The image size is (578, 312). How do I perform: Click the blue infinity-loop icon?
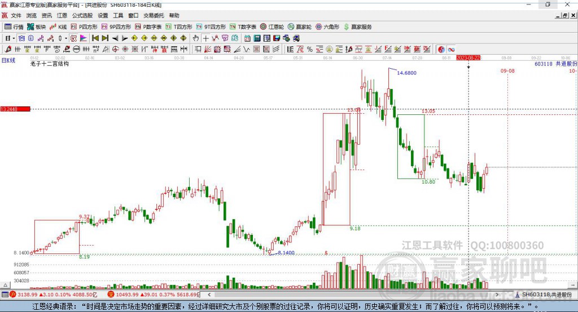[451, 50]
